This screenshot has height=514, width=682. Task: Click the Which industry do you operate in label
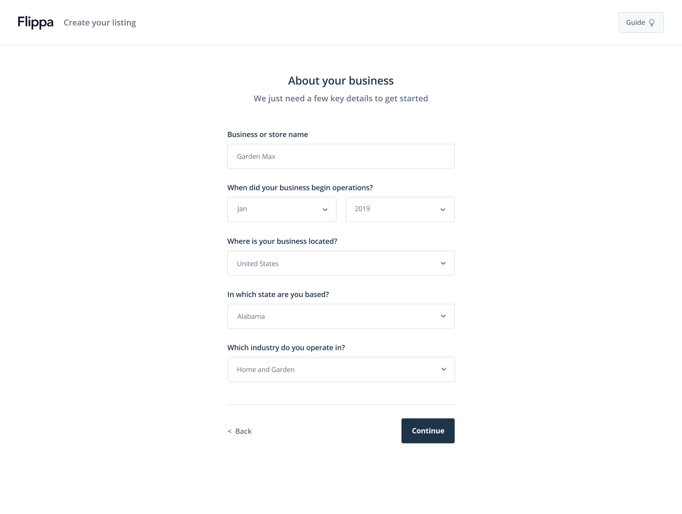(286, 348)
